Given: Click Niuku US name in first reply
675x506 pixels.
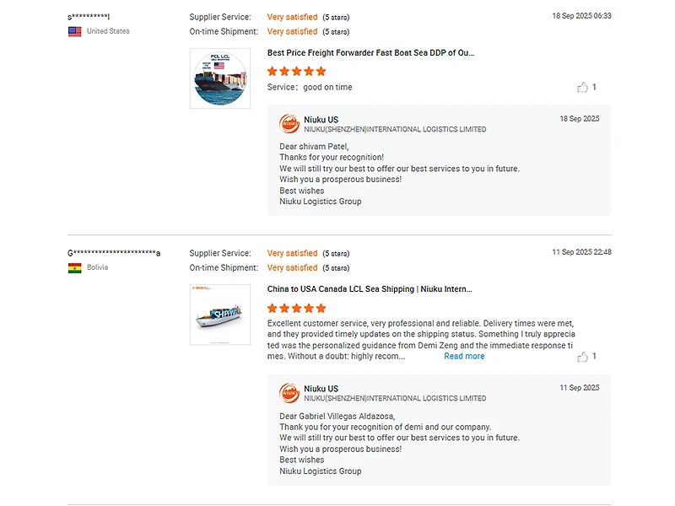Looking at the screenshot, I should (x=321, y=120).
